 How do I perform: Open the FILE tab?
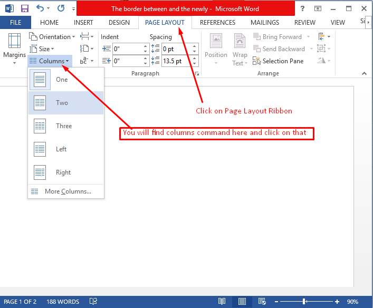point(15,22)
